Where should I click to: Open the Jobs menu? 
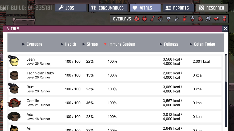tap(71, 8)
